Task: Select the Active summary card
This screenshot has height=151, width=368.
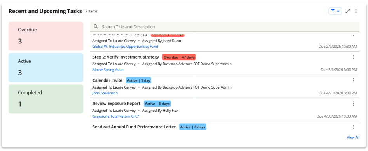Action: pos(46,67)
